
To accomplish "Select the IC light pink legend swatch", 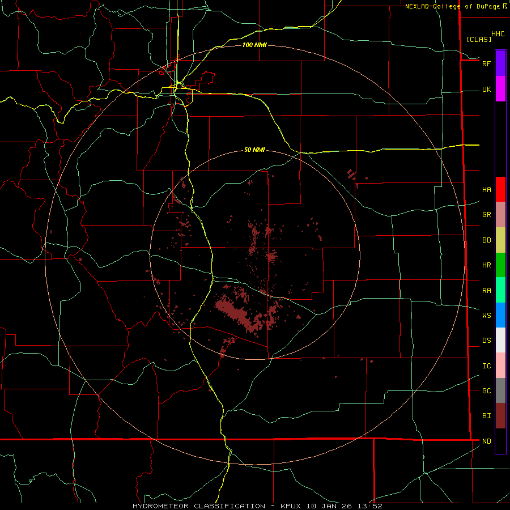I will (x=500, y=365).
